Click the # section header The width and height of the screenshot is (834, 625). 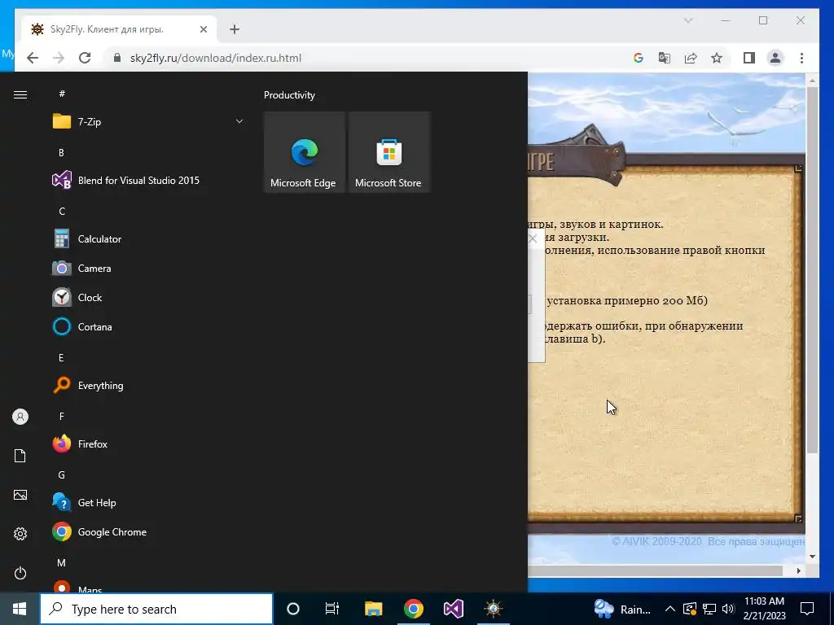(x=62, y=94)
